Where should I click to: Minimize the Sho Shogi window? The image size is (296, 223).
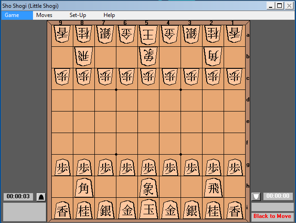pyautogui.click(x=271, y=6)
